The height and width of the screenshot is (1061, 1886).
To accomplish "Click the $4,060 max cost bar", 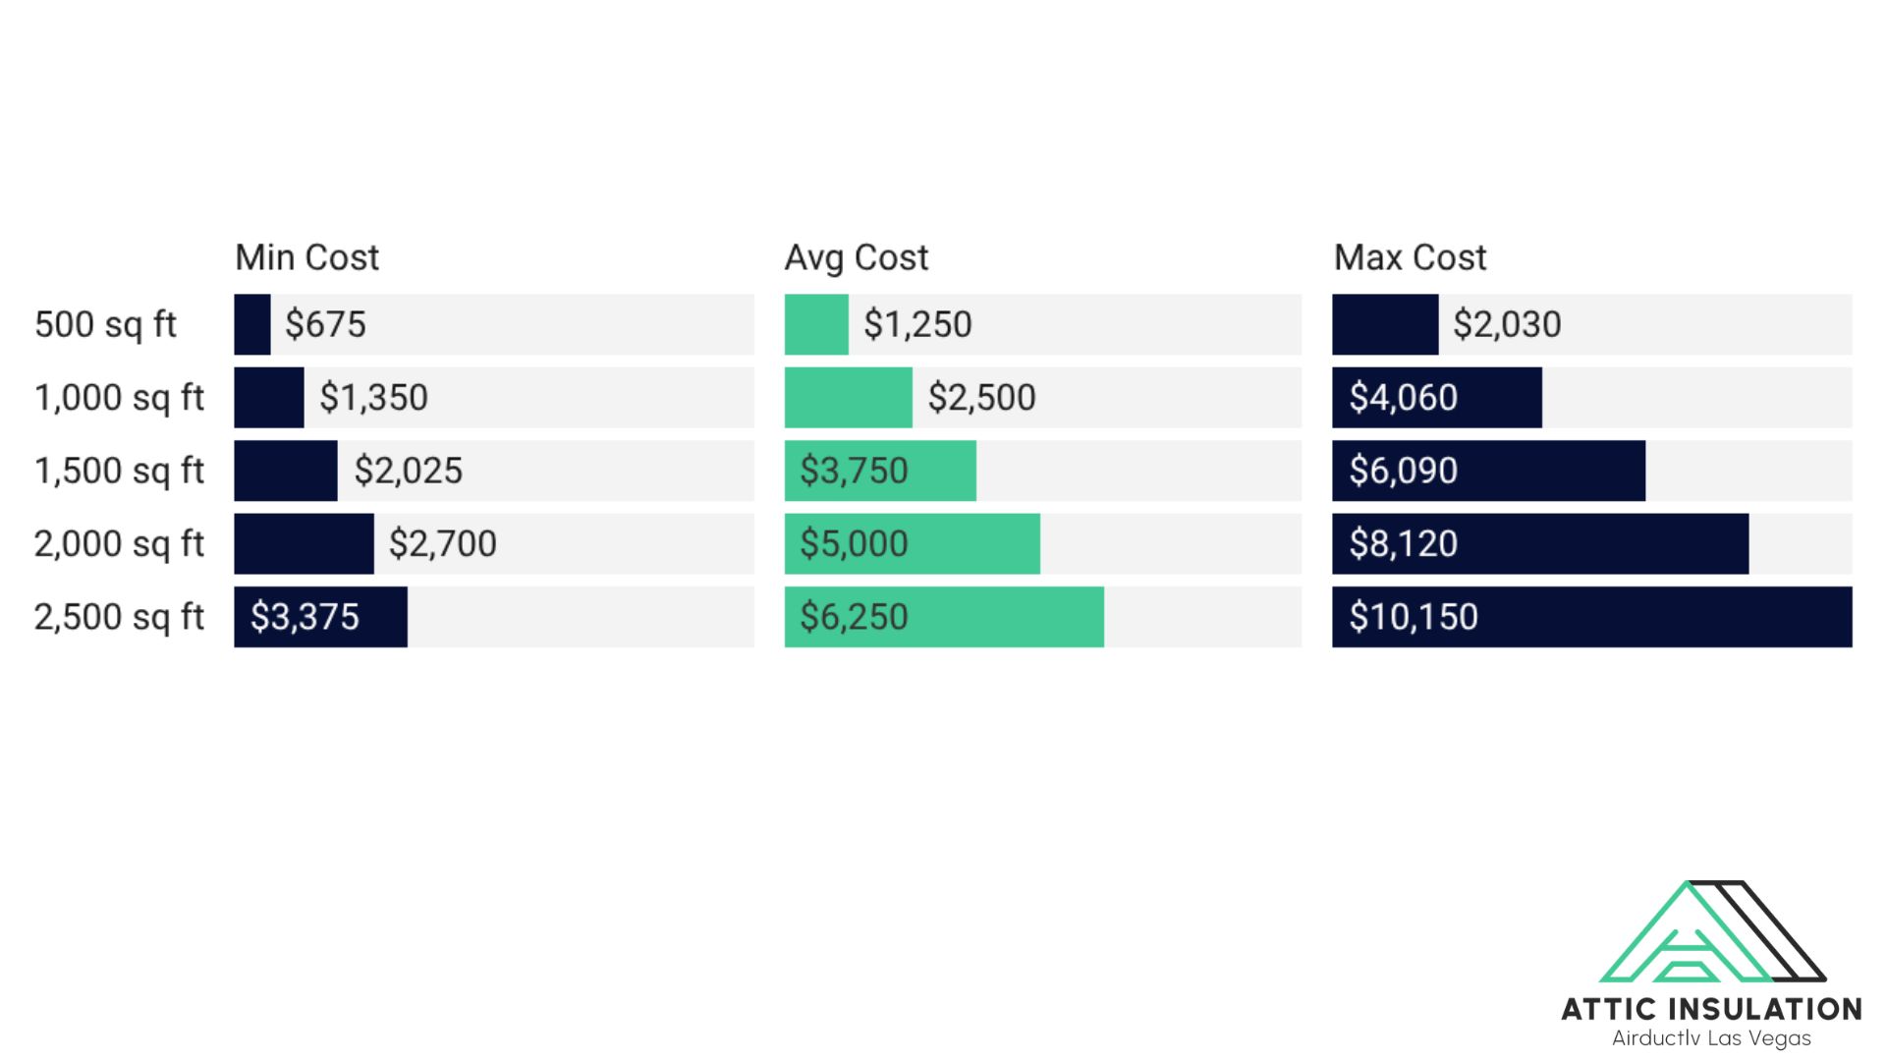I will click(x=1436, y=398).
